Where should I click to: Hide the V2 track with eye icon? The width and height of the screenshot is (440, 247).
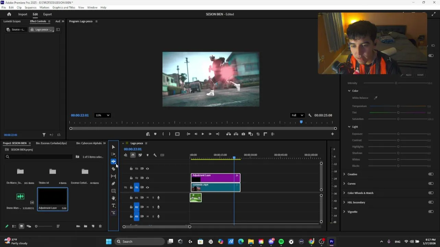[147, 178]
